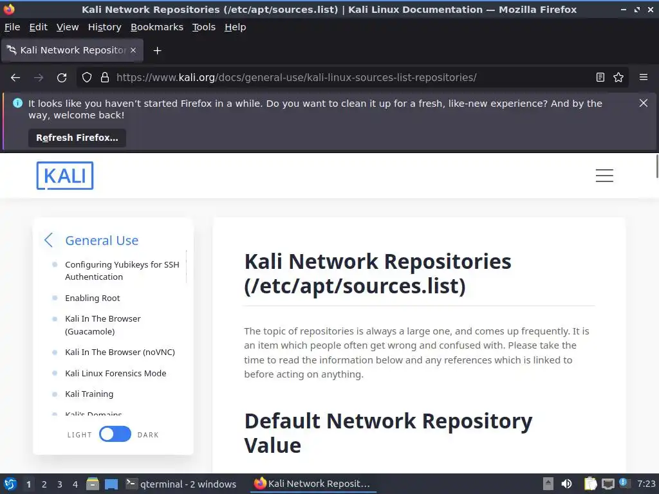
Task: Open the Kali site hamburger menu
Action: tap(604, 176)
